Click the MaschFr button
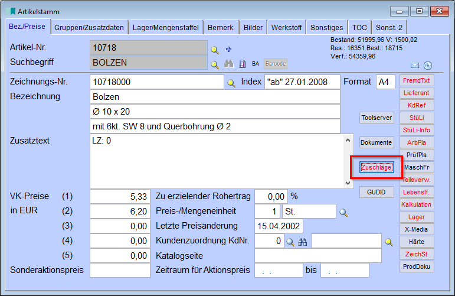 [x=417, y=167]
